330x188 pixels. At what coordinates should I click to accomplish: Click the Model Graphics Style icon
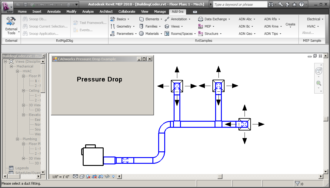tap(82, 176)
